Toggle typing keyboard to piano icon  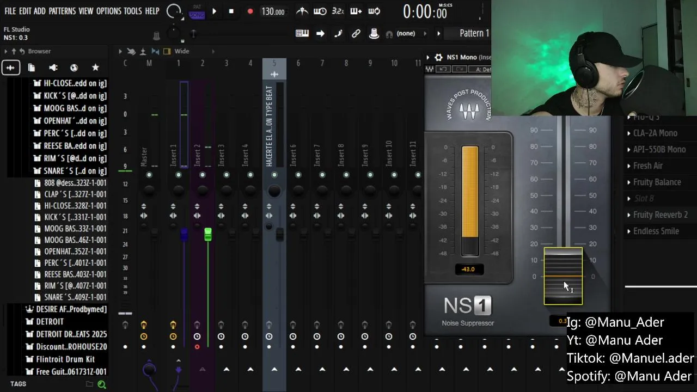click(x=302, y=34)
